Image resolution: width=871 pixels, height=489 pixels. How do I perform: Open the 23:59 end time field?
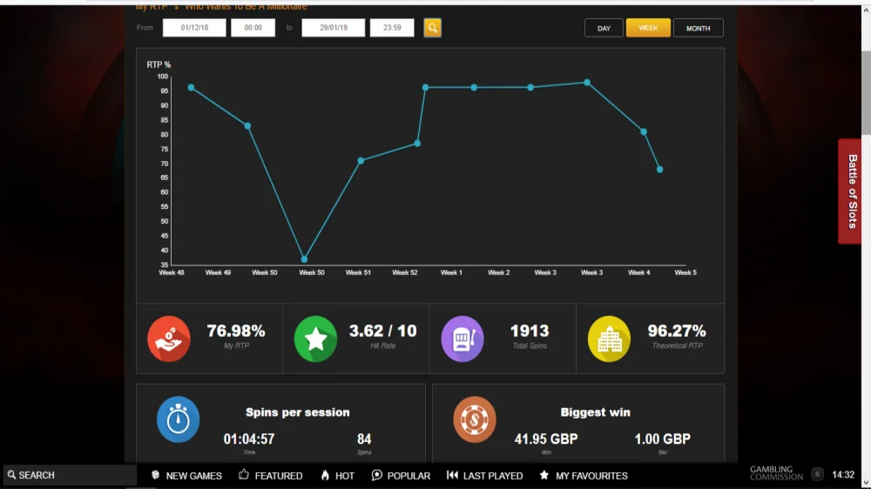pos(392,28)
